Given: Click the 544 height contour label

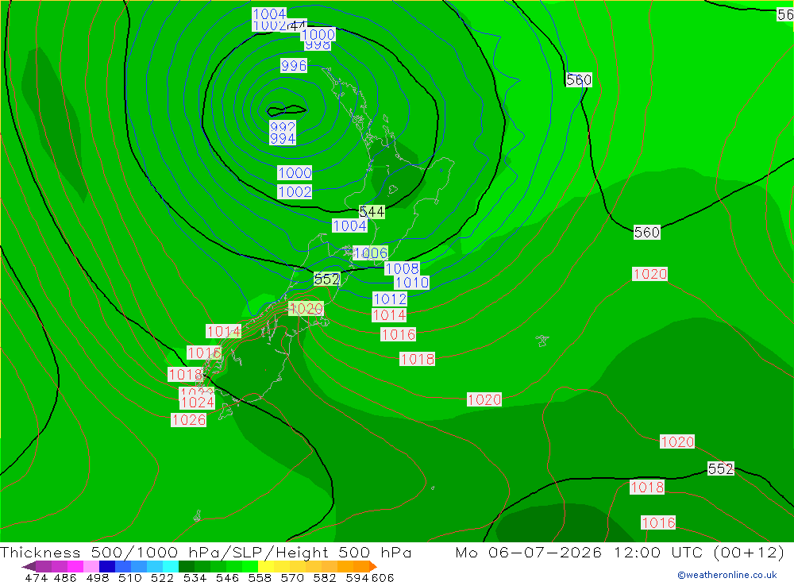Looking at the screenshot, I should (372, 212).
